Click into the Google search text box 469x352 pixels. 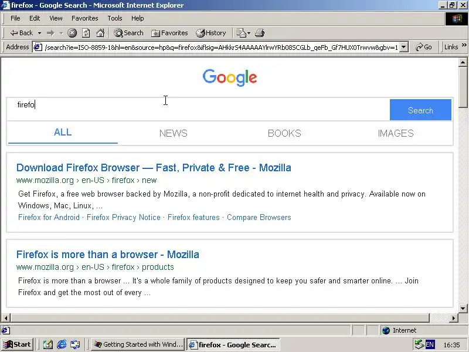click(198, 109)
